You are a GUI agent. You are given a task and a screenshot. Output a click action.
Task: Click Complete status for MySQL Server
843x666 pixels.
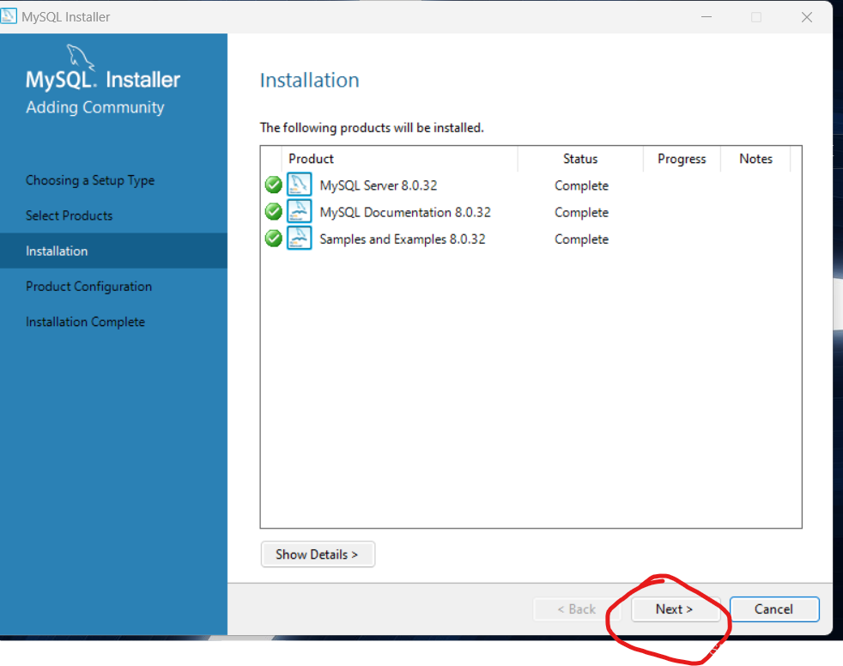[582, 186]
